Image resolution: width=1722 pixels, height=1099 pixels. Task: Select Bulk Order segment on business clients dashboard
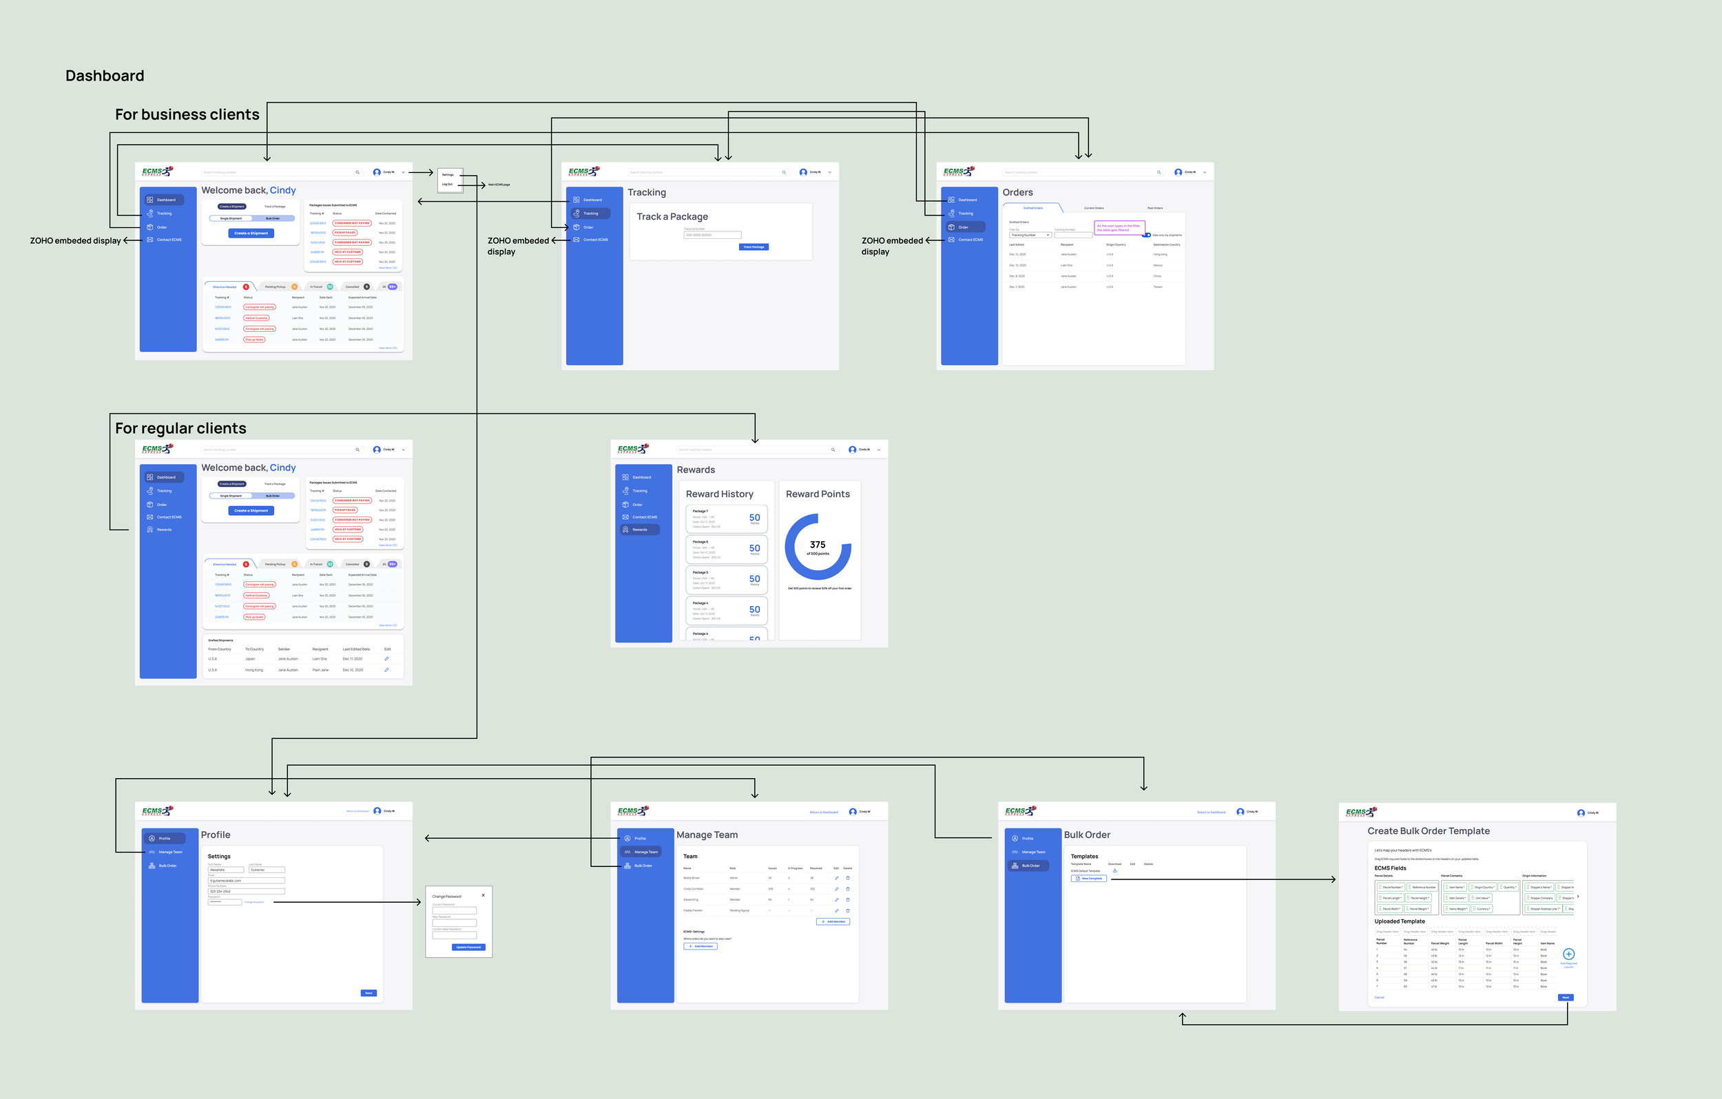coord(273,218)
